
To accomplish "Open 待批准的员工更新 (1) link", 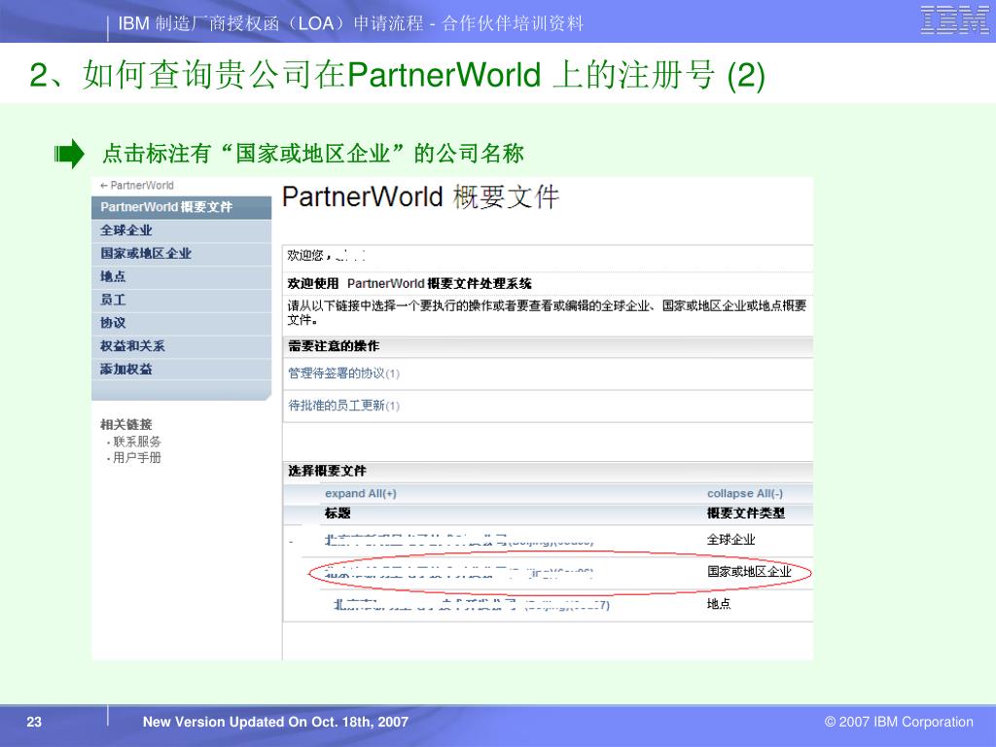I will (x=343, y=406).
